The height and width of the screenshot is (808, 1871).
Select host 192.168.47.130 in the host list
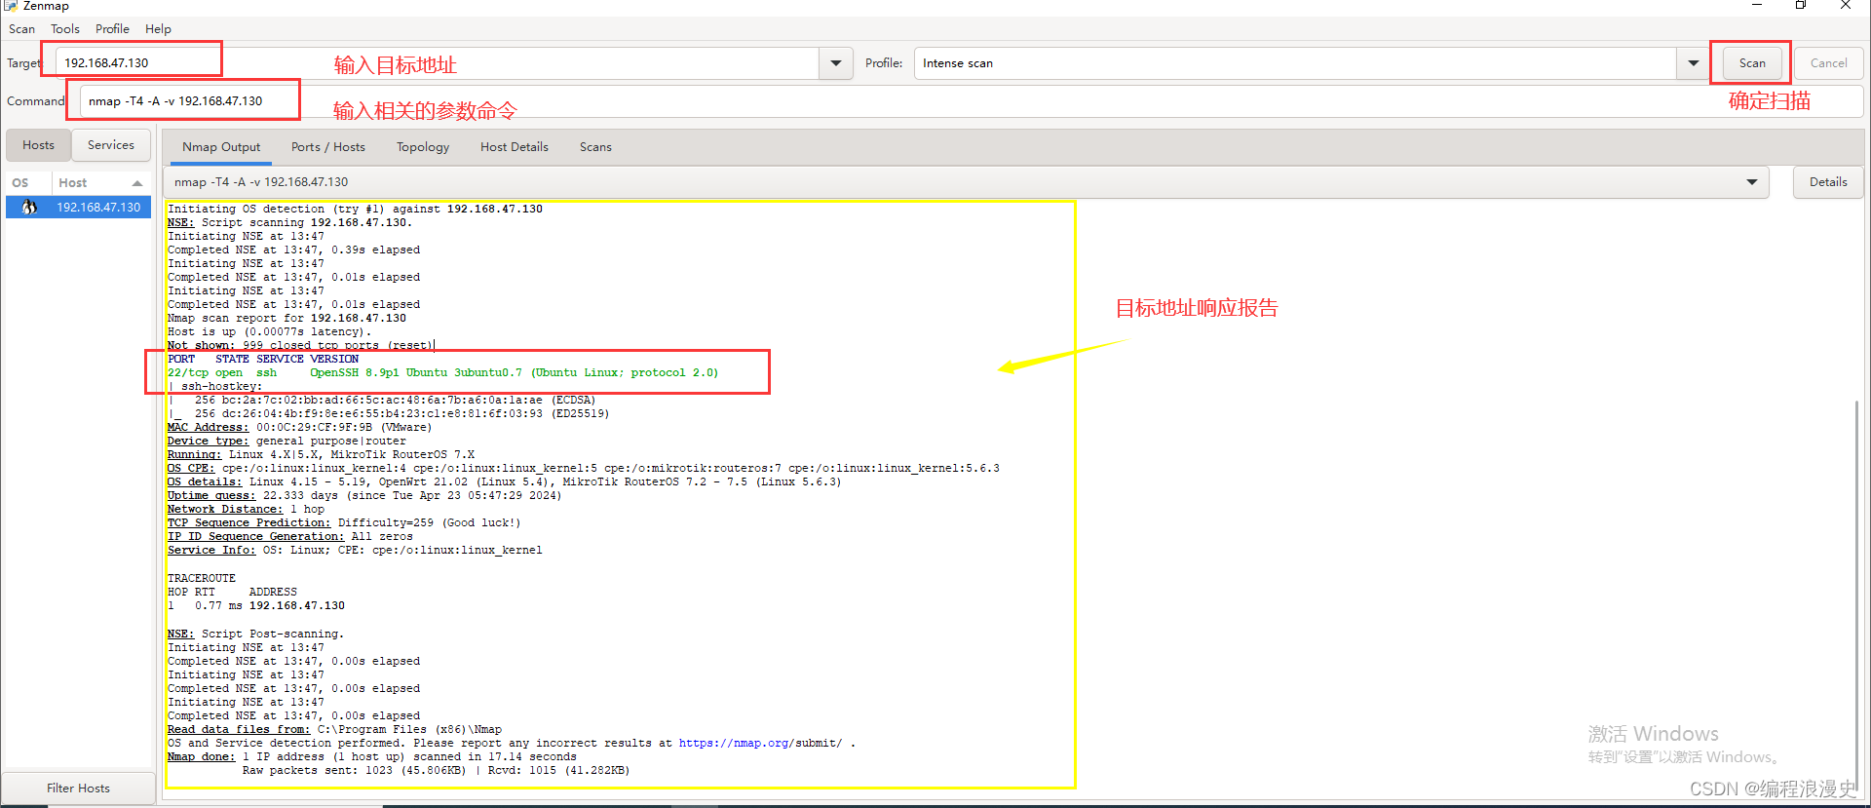[79, 207]
